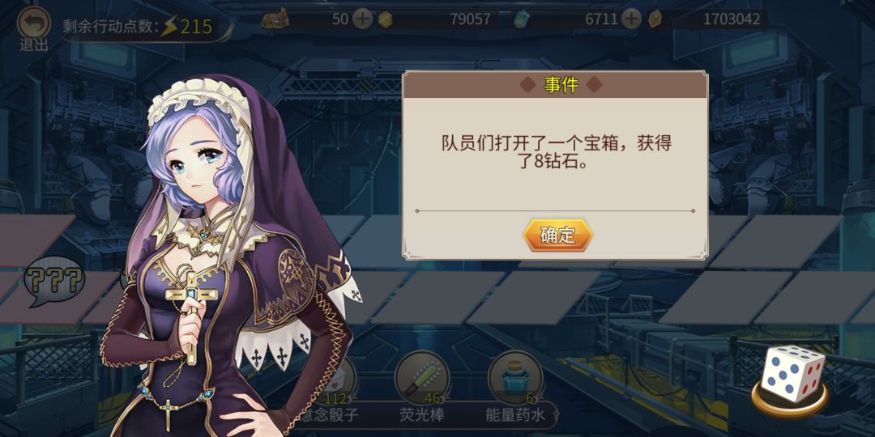This screenshot has width=875, height=437.
Task: Click the gold cube icon beside 79057
Action: point(385,19)
